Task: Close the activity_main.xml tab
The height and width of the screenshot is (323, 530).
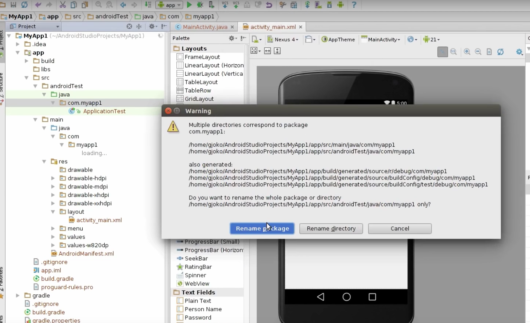Action: point(300,27)
